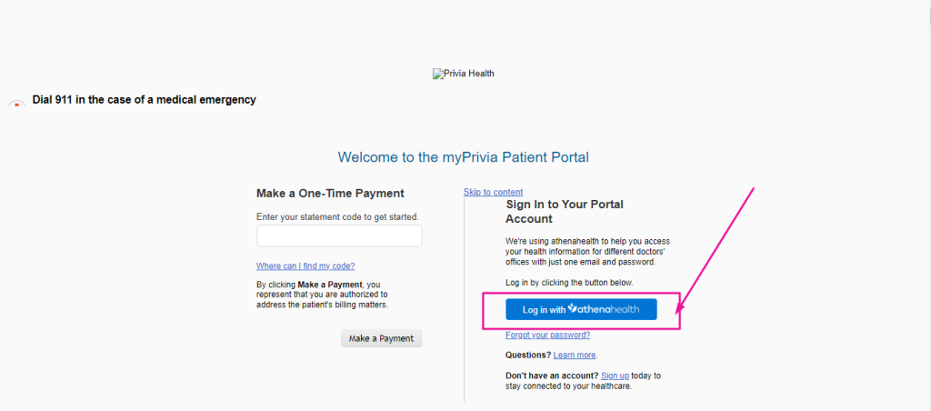Click the Privia Health logo image
The image size is (931, 411).
pos(463,74)
